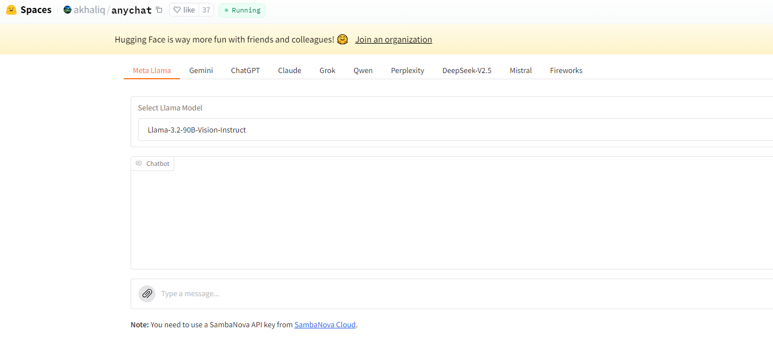Click the akhaliq profile avatar icon

click(x=68, y=10)
